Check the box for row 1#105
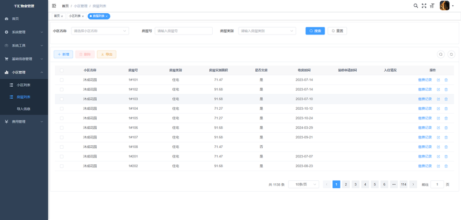Image resolution: width=461 pixels, height=220 pixels. (62, 118)
